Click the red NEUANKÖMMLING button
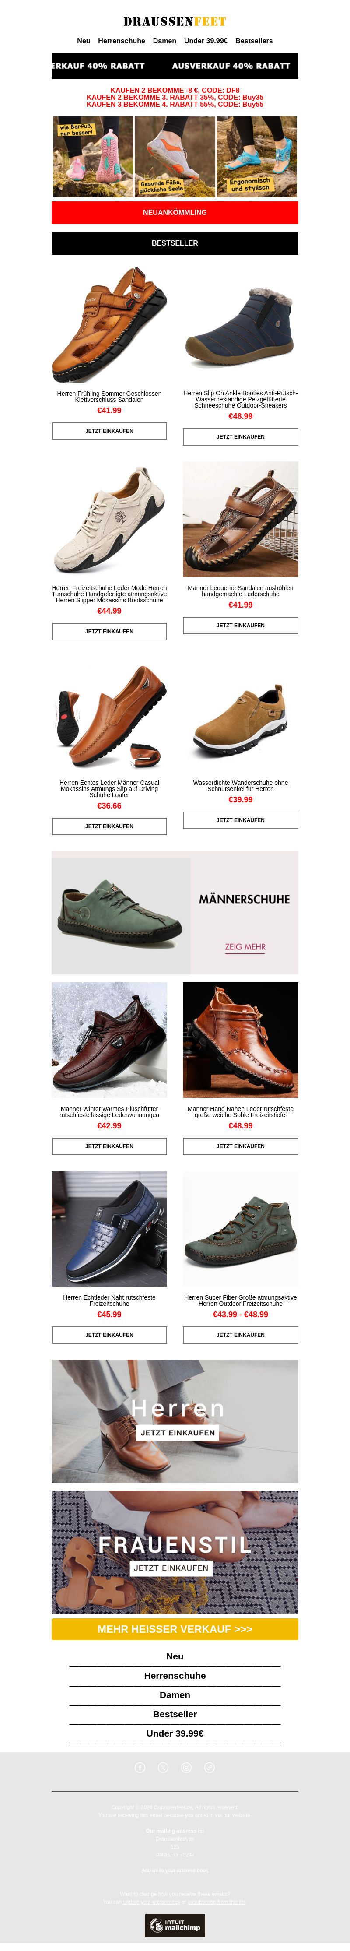 [175, 213]
